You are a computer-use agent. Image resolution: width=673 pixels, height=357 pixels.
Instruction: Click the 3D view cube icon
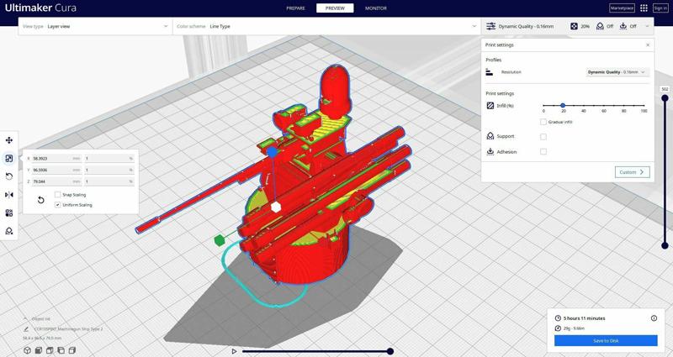pyautogui.click(x=27, y=350)
